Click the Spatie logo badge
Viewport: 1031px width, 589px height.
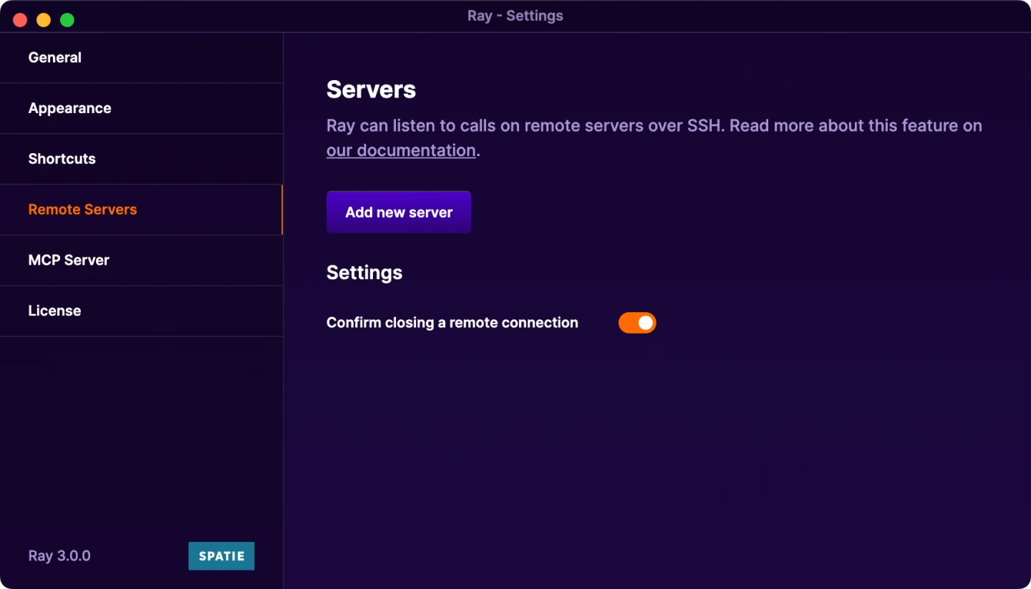[x=221, y=556]
